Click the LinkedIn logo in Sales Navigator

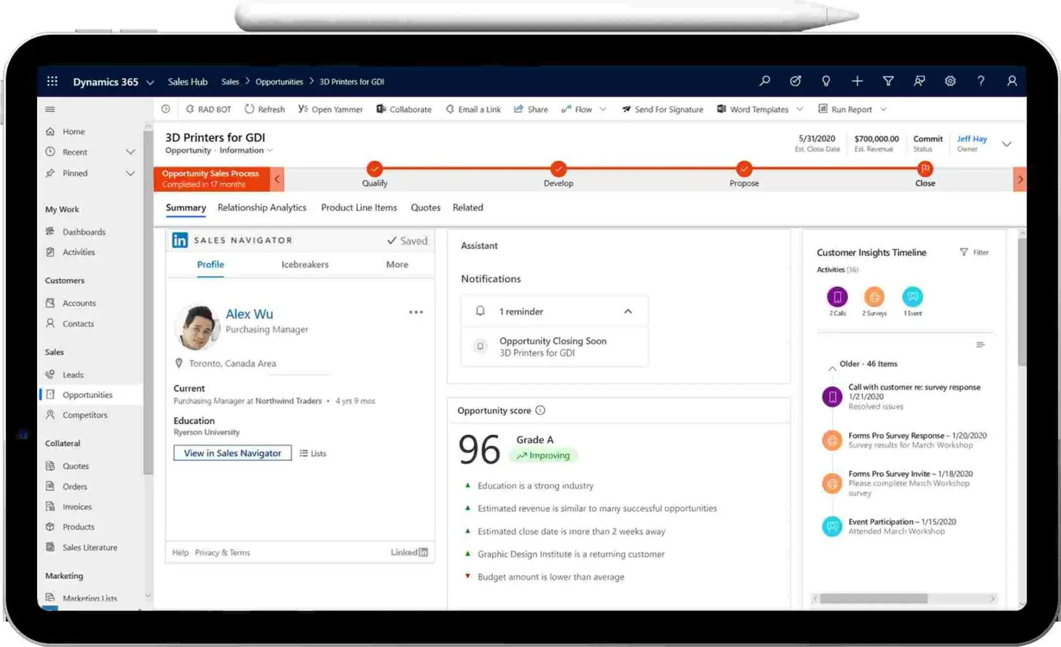(x=180, y=240)
